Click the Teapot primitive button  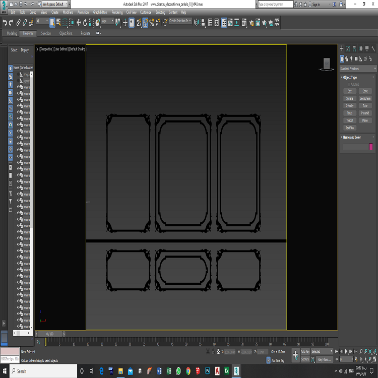[x=350, y=120]
